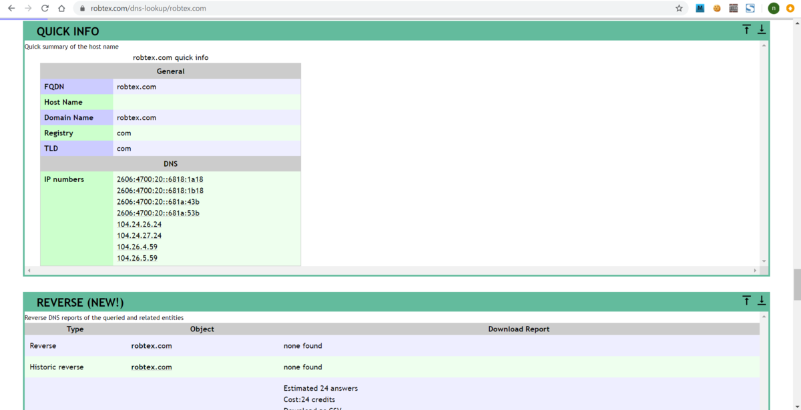Reload the page with refresh icon
Image resolution: width=801 pixels, height=410 pixels.
pos(43,9)
